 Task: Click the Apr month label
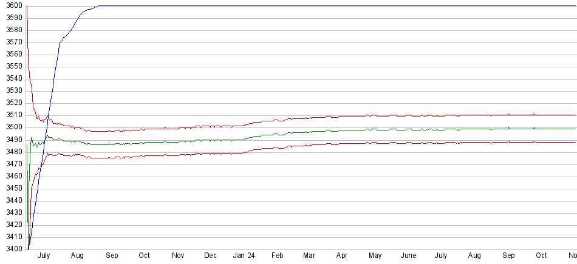coord(342,256)
